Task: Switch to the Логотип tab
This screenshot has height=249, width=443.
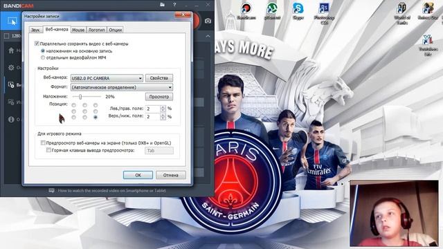Action: point(96,30)
